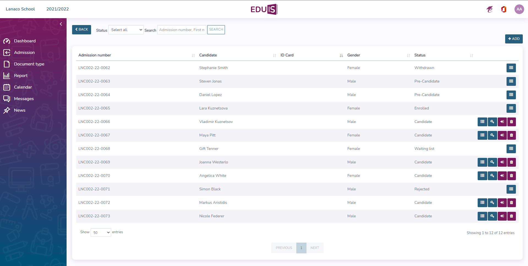Sort table by Admission number column
Screen dimensions: 528x266
(95, 55)
